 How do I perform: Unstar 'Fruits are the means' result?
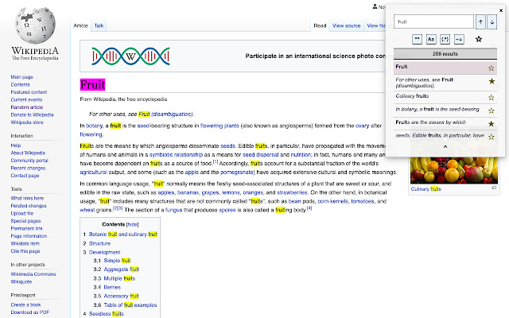pos(491,123)
